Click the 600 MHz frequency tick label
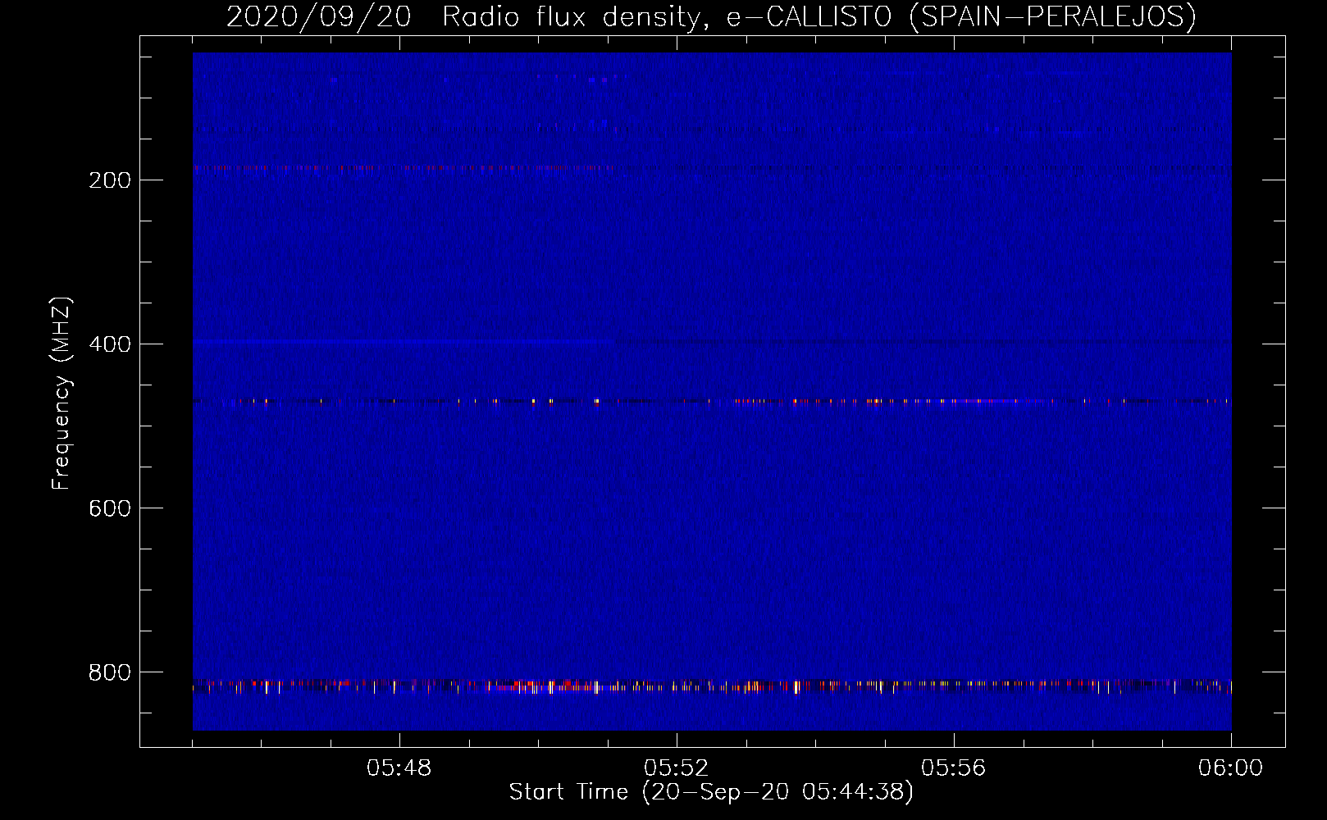 click(110, 508)
